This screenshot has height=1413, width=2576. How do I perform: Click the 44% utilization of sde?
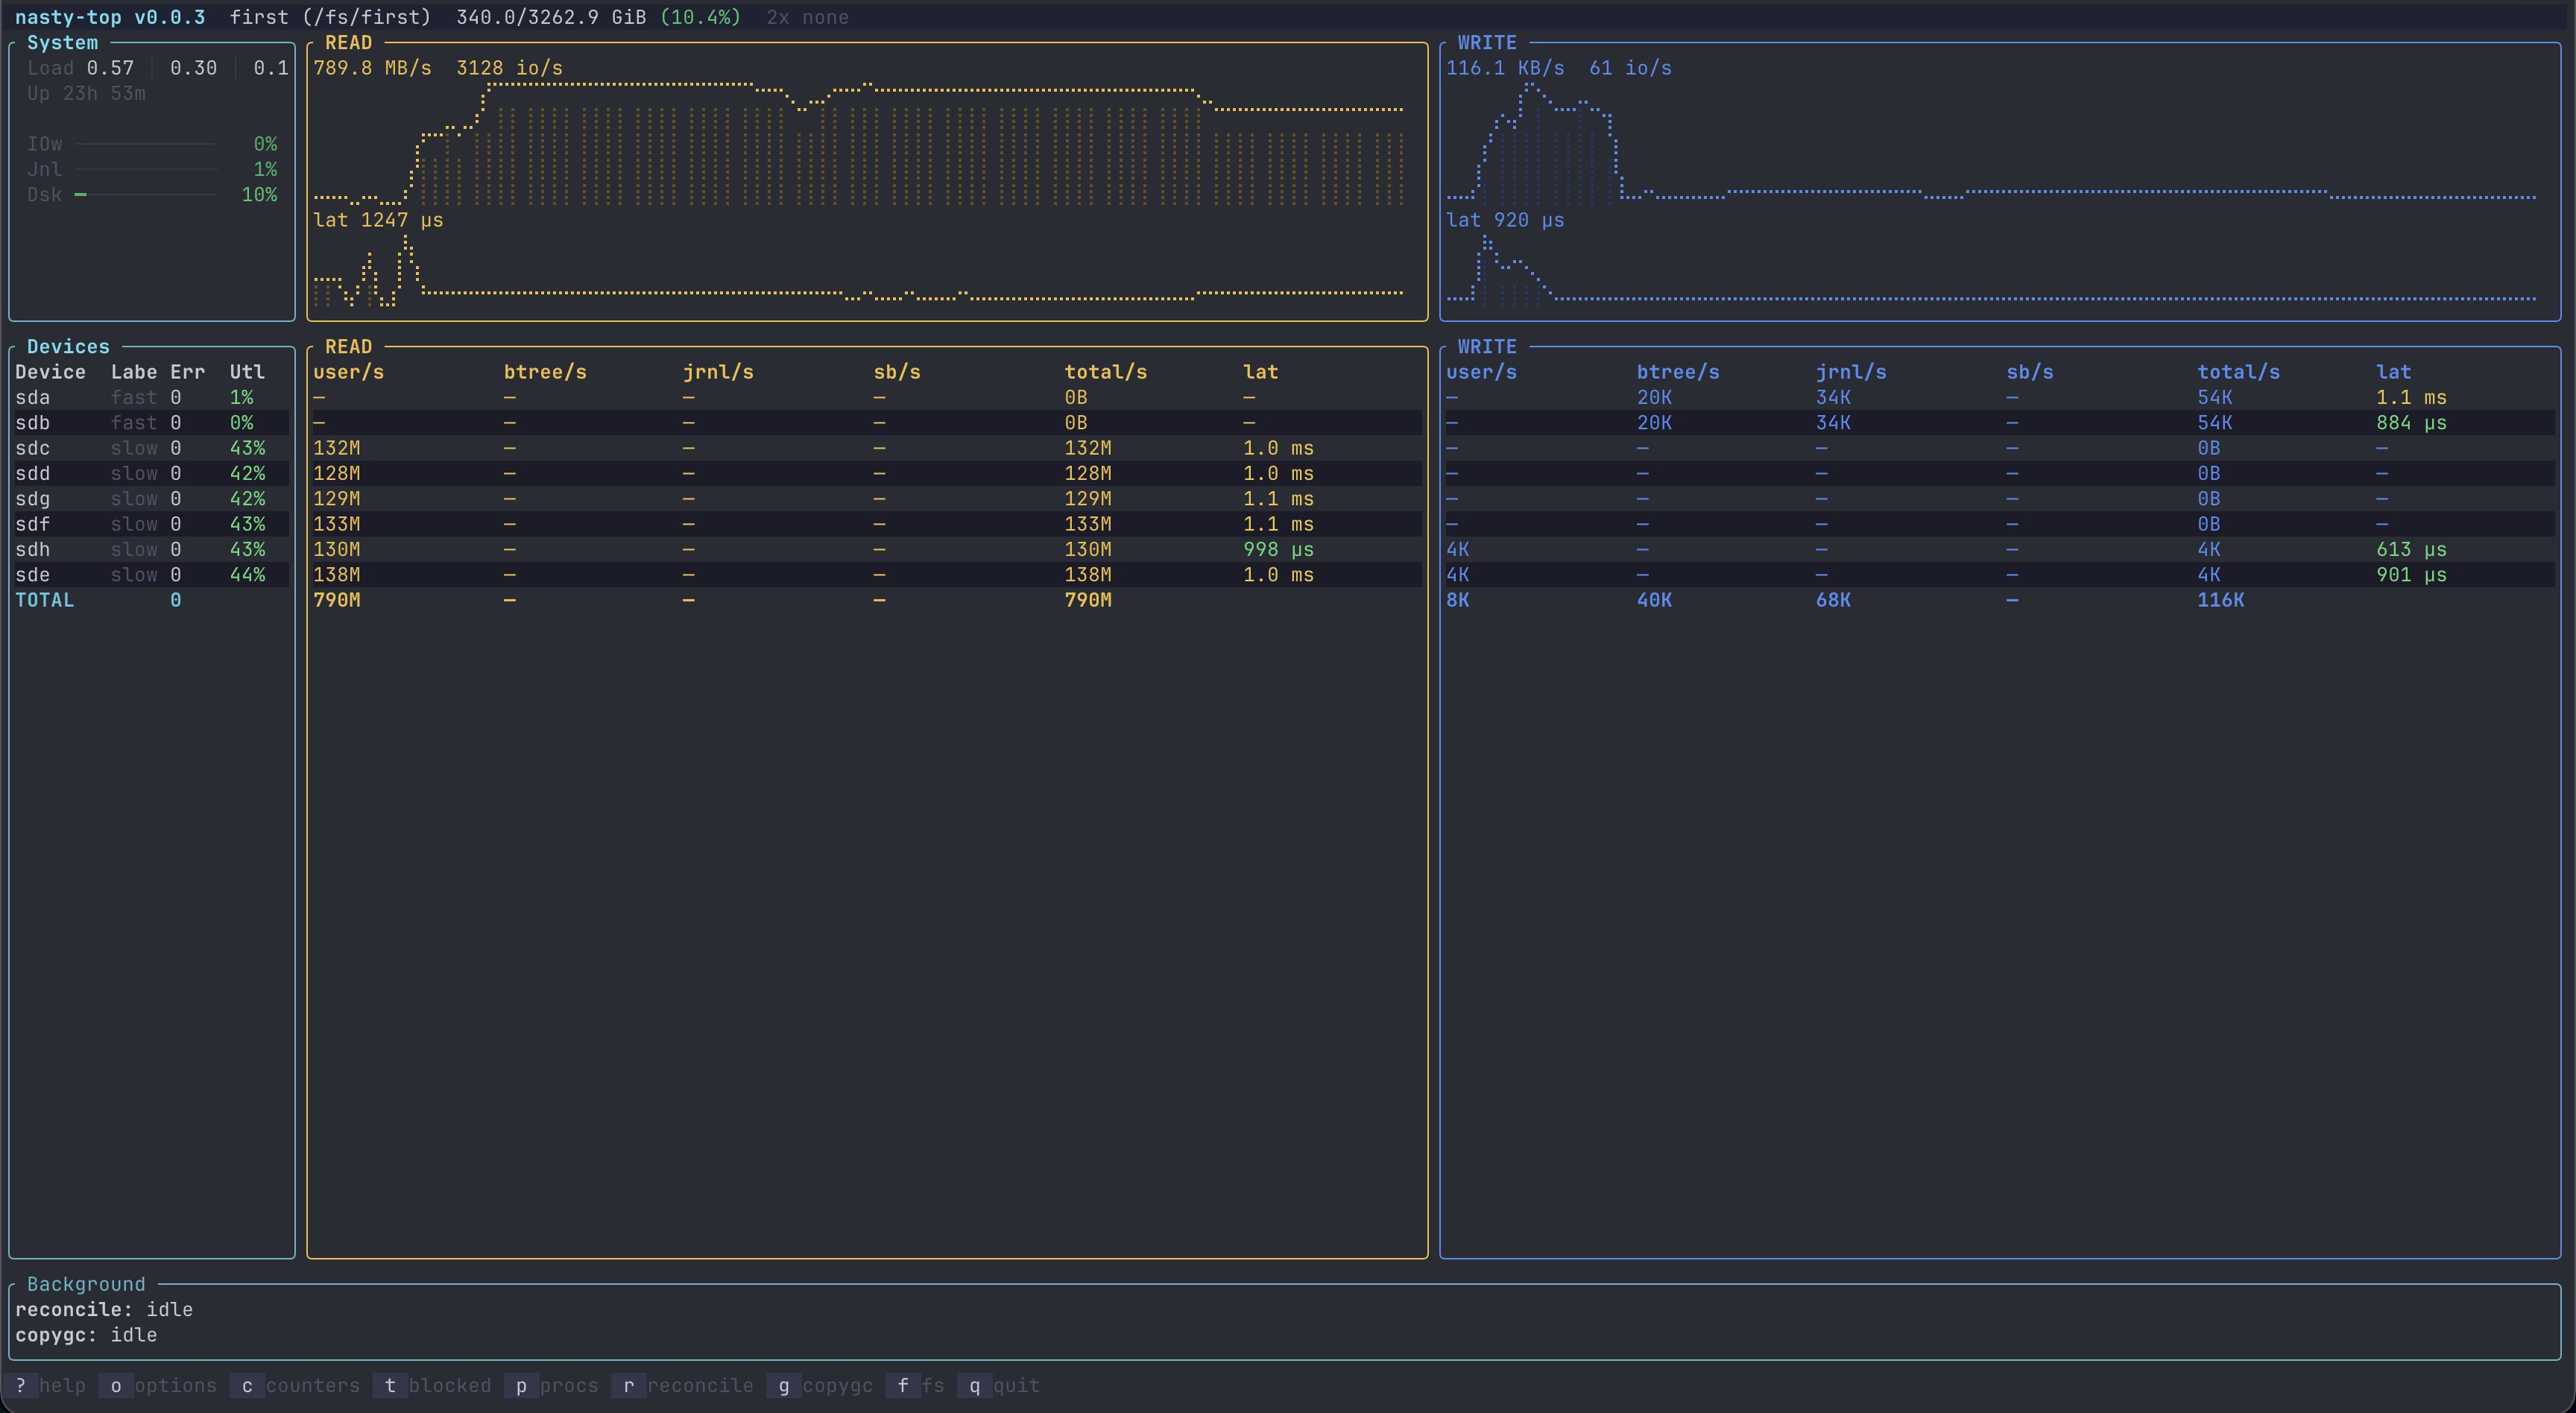pos(247,574)
